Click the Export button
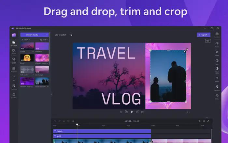 pos(204,34)
